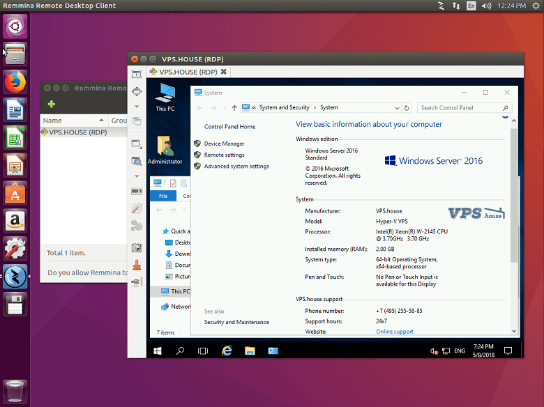The image size is (544, 407).
Task: Expand fullscreen options arrow in Remmina toolbar
Action: (x=137, y=107)
